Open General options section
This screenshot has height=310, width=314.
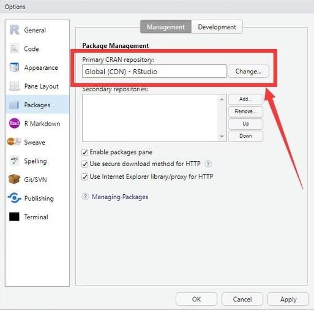tap(35, 30)
